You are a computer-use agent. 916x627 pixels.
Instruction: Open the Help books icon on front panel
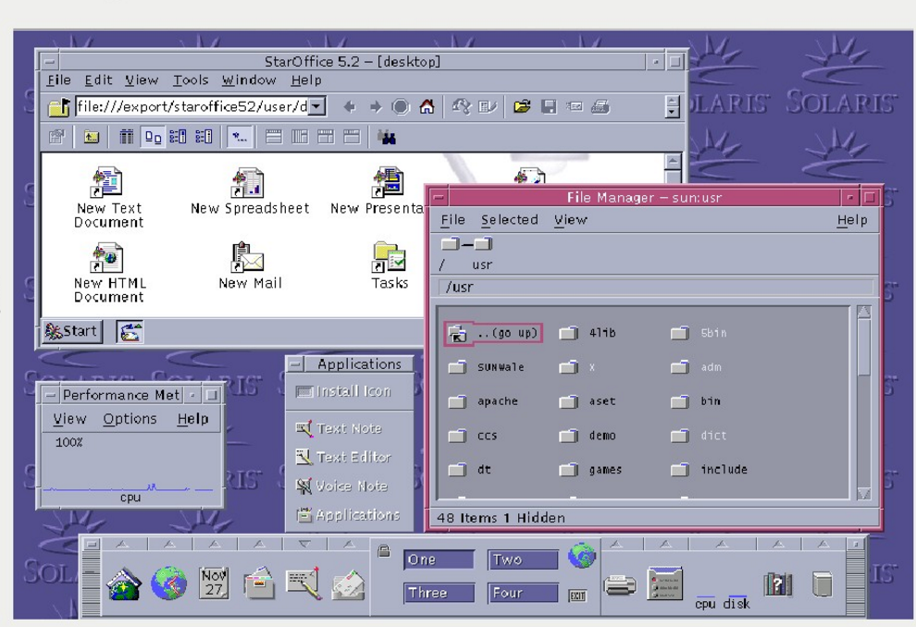pyautogui.click(x=777, y=584)
